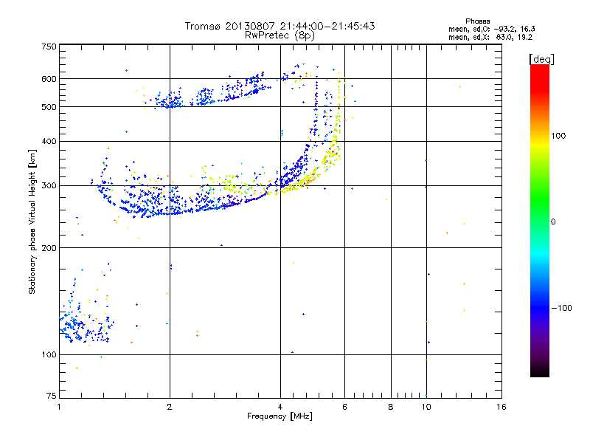
Task: Click the '[deg]' colorbar unit label
Action: [541, 59]
